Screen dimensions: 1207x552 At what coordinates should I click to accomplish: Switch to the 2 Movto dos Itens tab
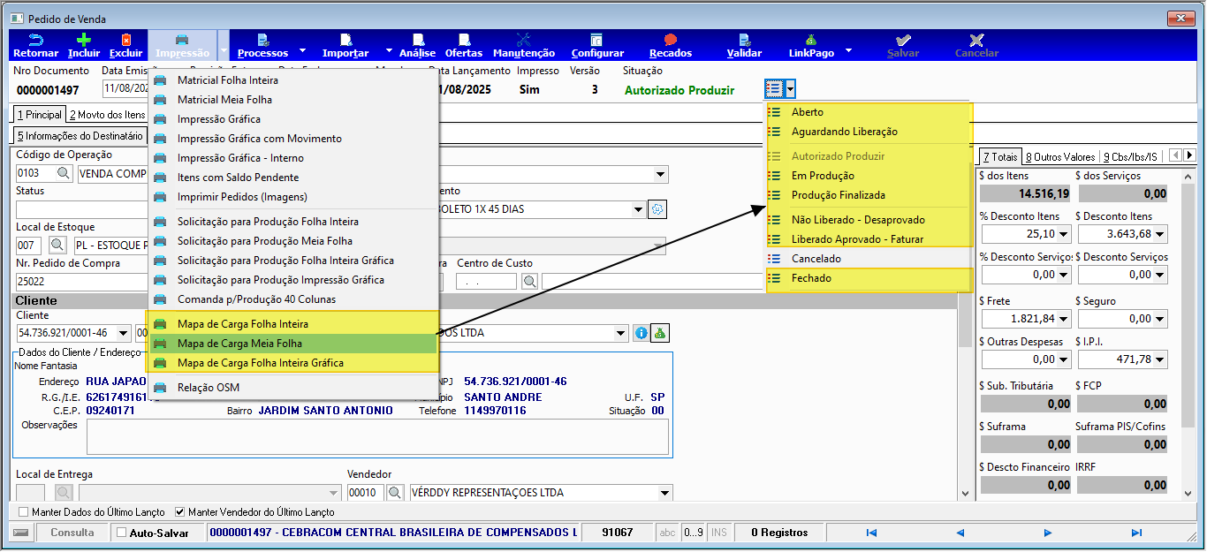tap(107, 115)
